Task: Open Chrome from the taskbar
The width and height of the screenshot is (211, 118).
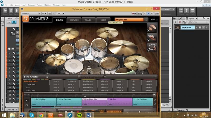Action: (41, 115)
